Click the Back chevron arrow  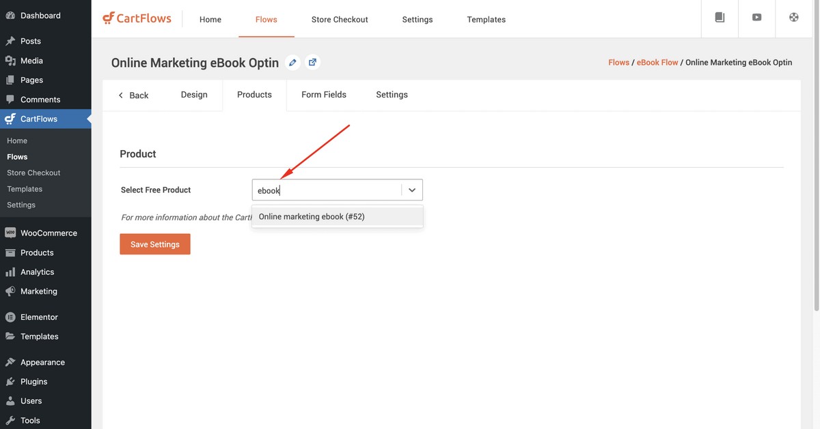click(121, 95)
